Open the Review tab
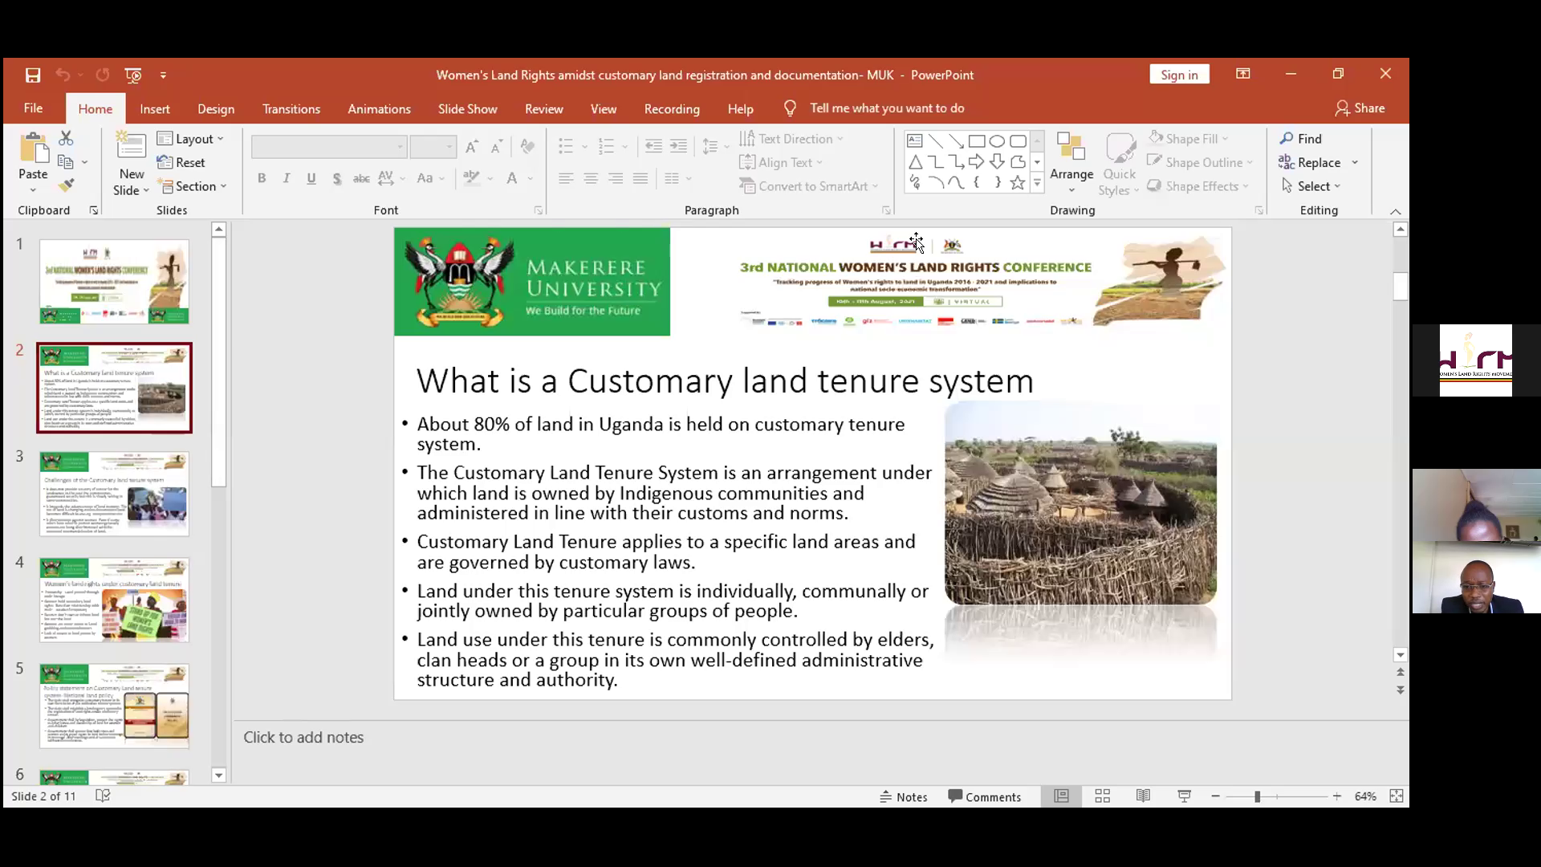Viewport: 1541px width, 867px height. click(544, 109)
